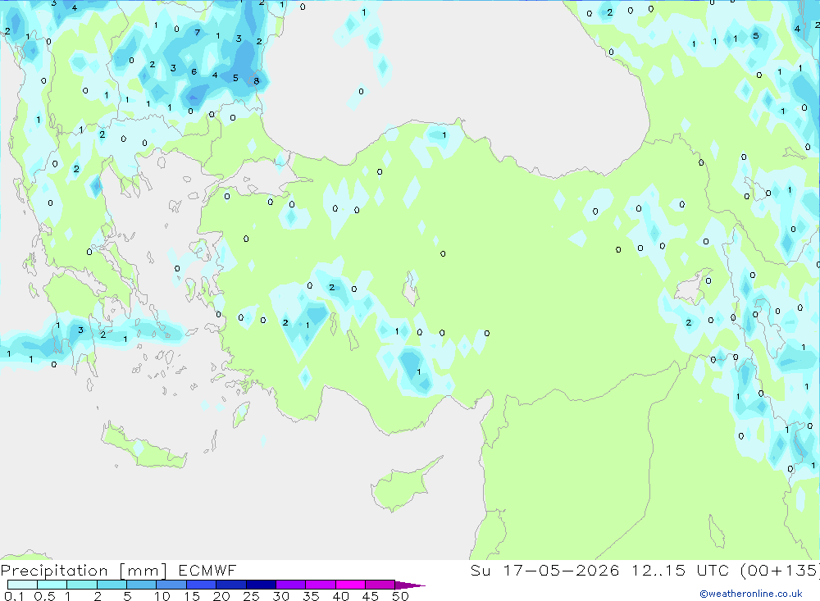The image size is (820, 601).
Task: Click the 0.5–1 mm legend color swatch
Action: [52, 585]
